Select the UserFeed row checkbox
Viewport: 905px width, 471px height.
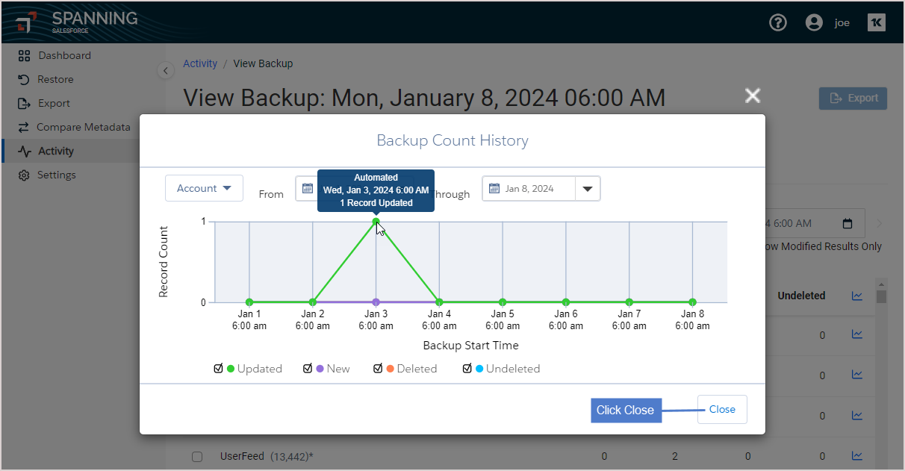point(197,457)
